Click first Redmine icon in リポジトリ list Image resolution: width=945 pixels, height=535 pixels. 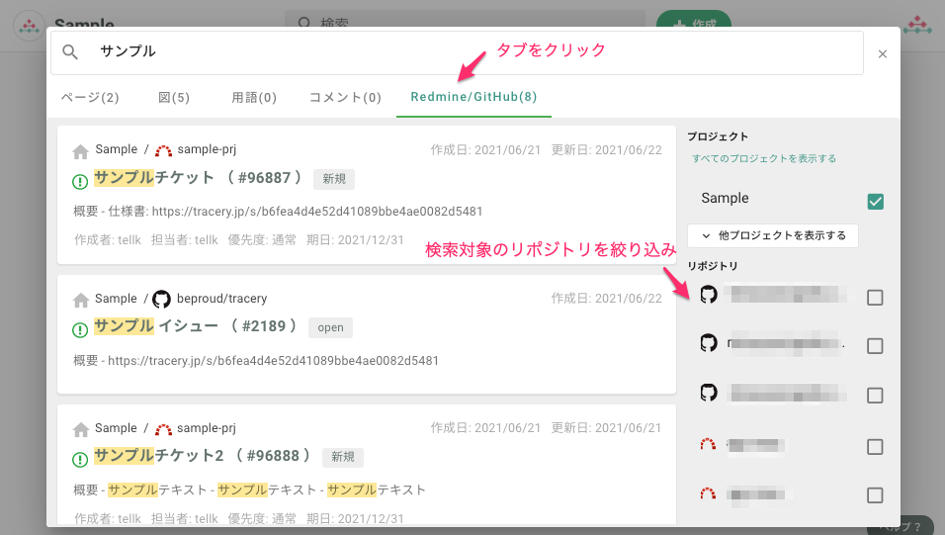[708, 445]
